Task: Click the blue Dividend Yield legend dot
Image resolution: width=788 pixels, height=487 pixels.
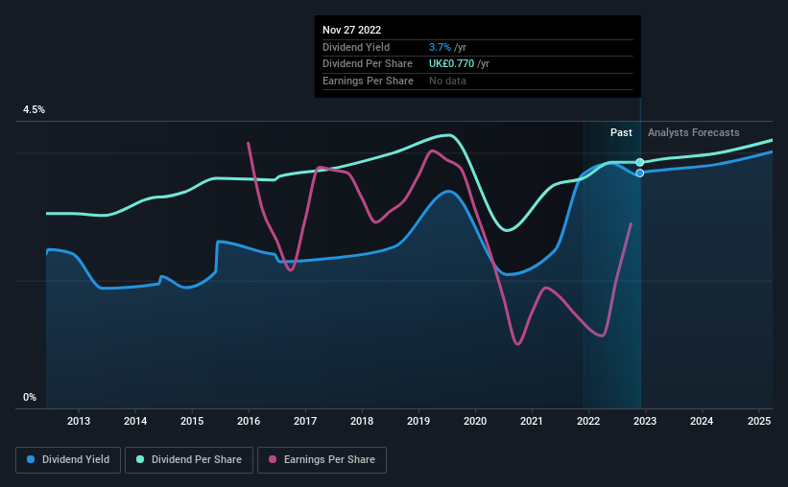Action: point(31,459)
